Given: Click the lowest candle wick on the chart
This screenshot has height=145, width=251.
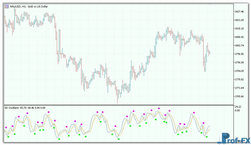Looking at the screenshot, I should tap(117, 102).
